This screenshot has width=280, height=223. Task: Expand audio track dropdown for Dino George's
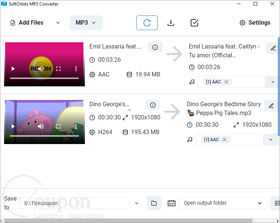click(x=271, y=140)
